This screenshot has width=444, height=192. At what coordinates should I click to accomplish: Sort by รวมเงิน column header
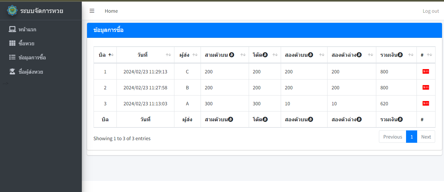391,55
